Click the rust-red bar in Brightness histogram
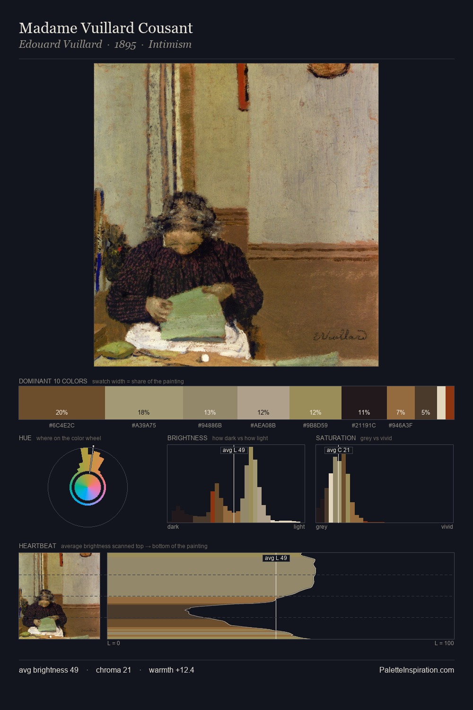 coord(213,507)
